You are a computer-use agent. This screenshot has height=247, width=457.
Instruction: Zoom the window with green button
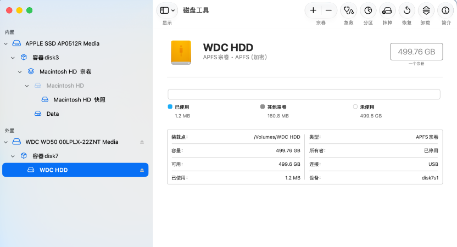tap(30, 10)
